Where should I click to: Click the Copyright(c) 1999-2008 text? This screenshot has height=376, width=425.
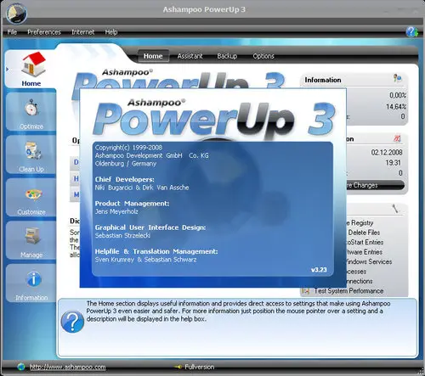coord(128,148)
